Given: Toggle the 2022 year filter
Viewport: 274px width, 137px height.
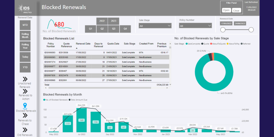Looking at the screenshot, I should click(x=102, y=21).
